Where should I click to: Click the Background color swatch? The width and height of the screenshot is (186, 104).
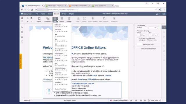click(x=139, y=44)
